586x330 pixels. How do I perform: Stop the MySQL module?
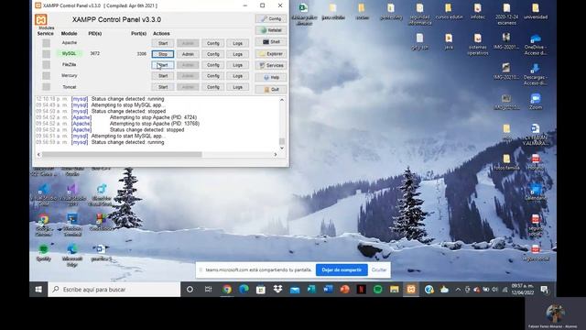[x=163, y=54]
